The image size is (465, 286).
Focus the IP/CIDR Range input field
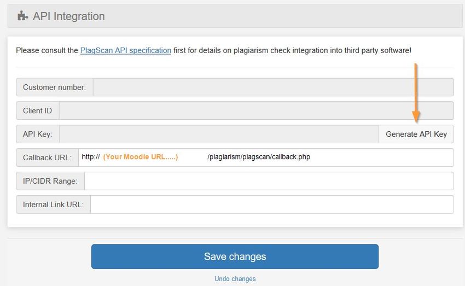pos(269,181)
